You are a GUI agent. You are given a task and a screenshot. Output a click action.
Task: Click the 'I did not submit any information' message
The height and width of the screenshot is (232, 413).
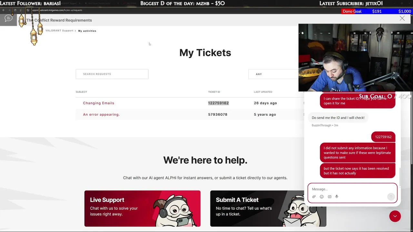coord(358,153)
